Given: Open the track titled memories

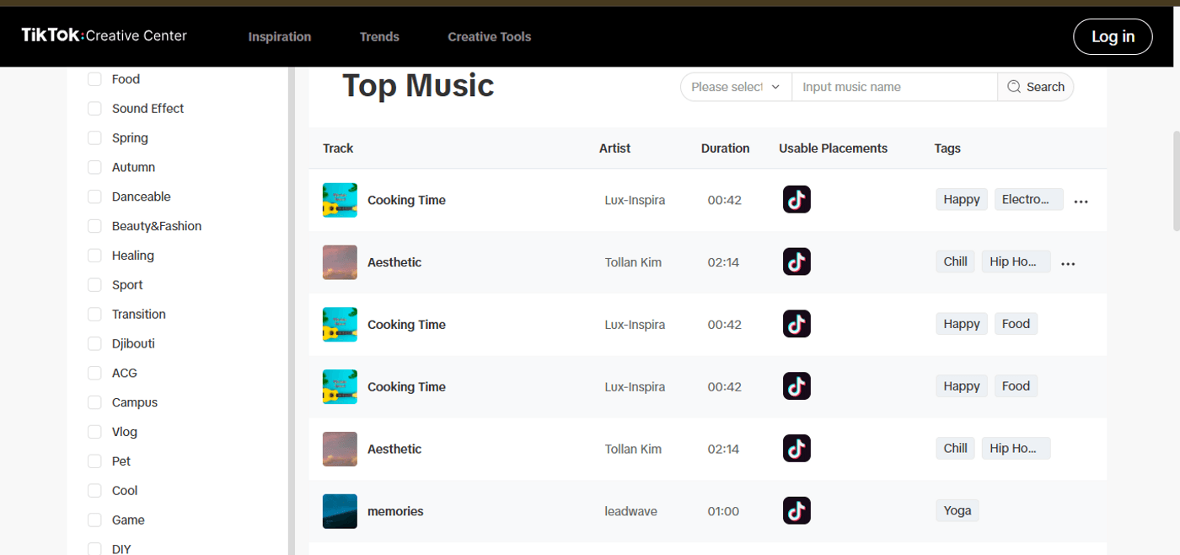Looking at the screenshot, I should point(394,510).
